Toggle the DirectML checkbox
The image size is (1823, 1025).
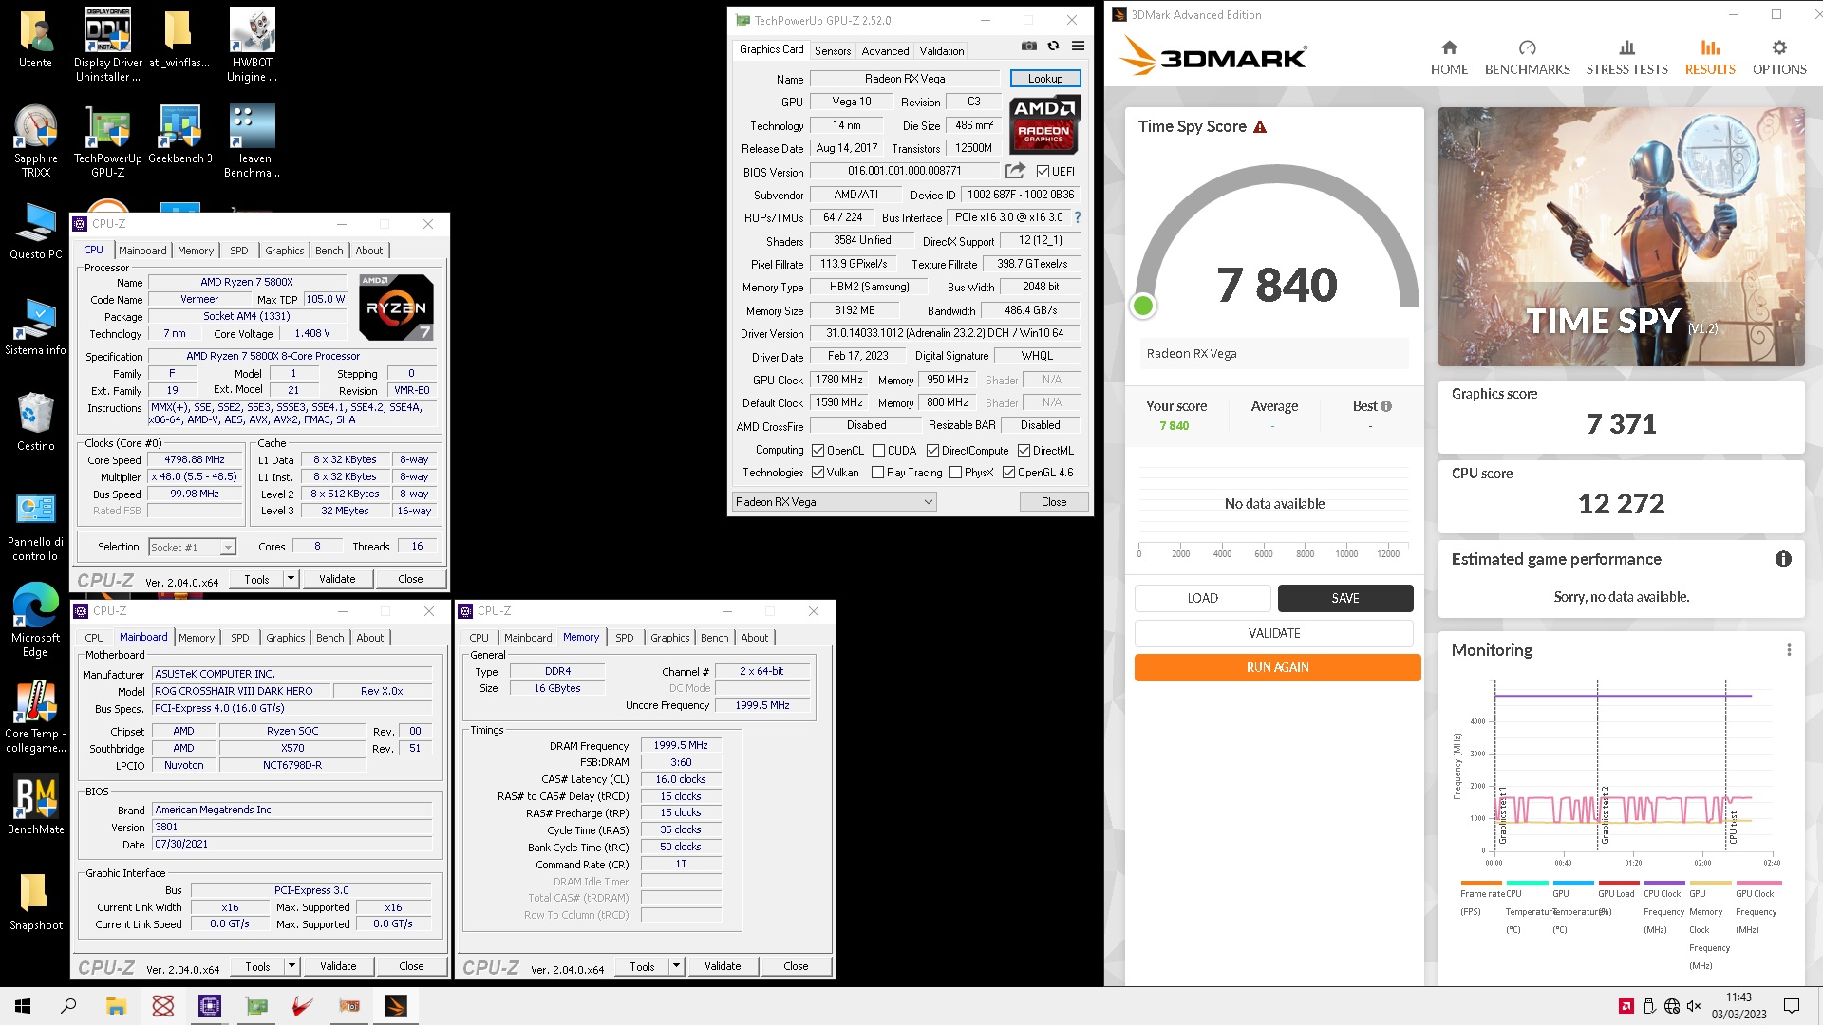coord(1024,451)
